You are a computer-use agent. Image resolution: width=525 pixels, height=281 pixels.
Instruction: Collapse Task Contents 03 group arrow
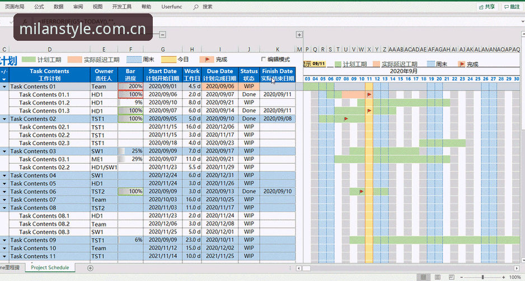pos(4,151)
